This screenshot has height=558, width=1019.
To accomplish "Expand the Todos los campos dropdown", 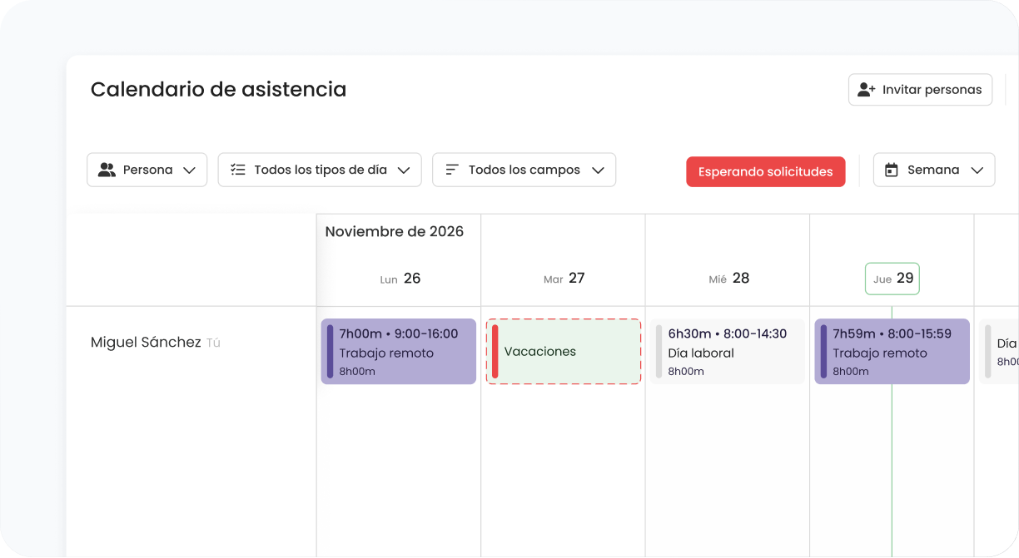I will 524,170.
